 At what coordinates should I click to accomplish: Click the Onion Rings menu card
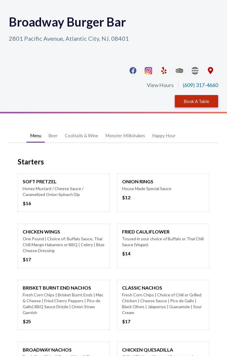pyautogui.click(x=163, y=193)
